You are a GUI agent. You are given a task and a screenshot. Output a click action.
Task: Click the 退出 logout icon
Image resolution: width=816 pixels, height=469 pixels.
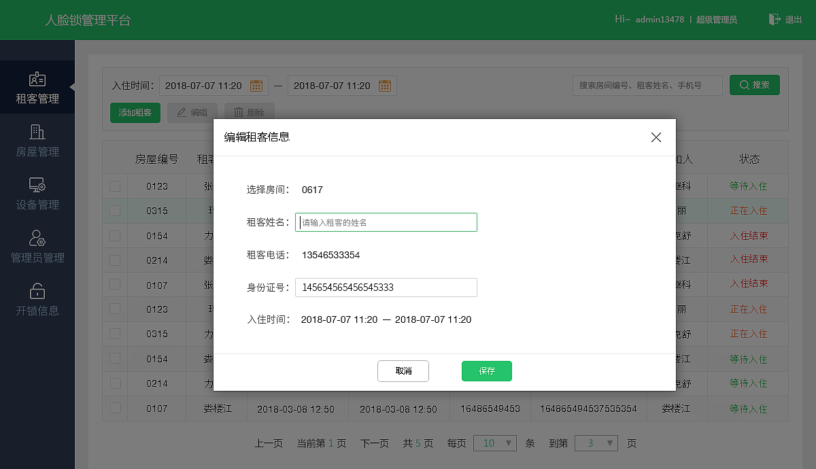(x=773, y=19)
